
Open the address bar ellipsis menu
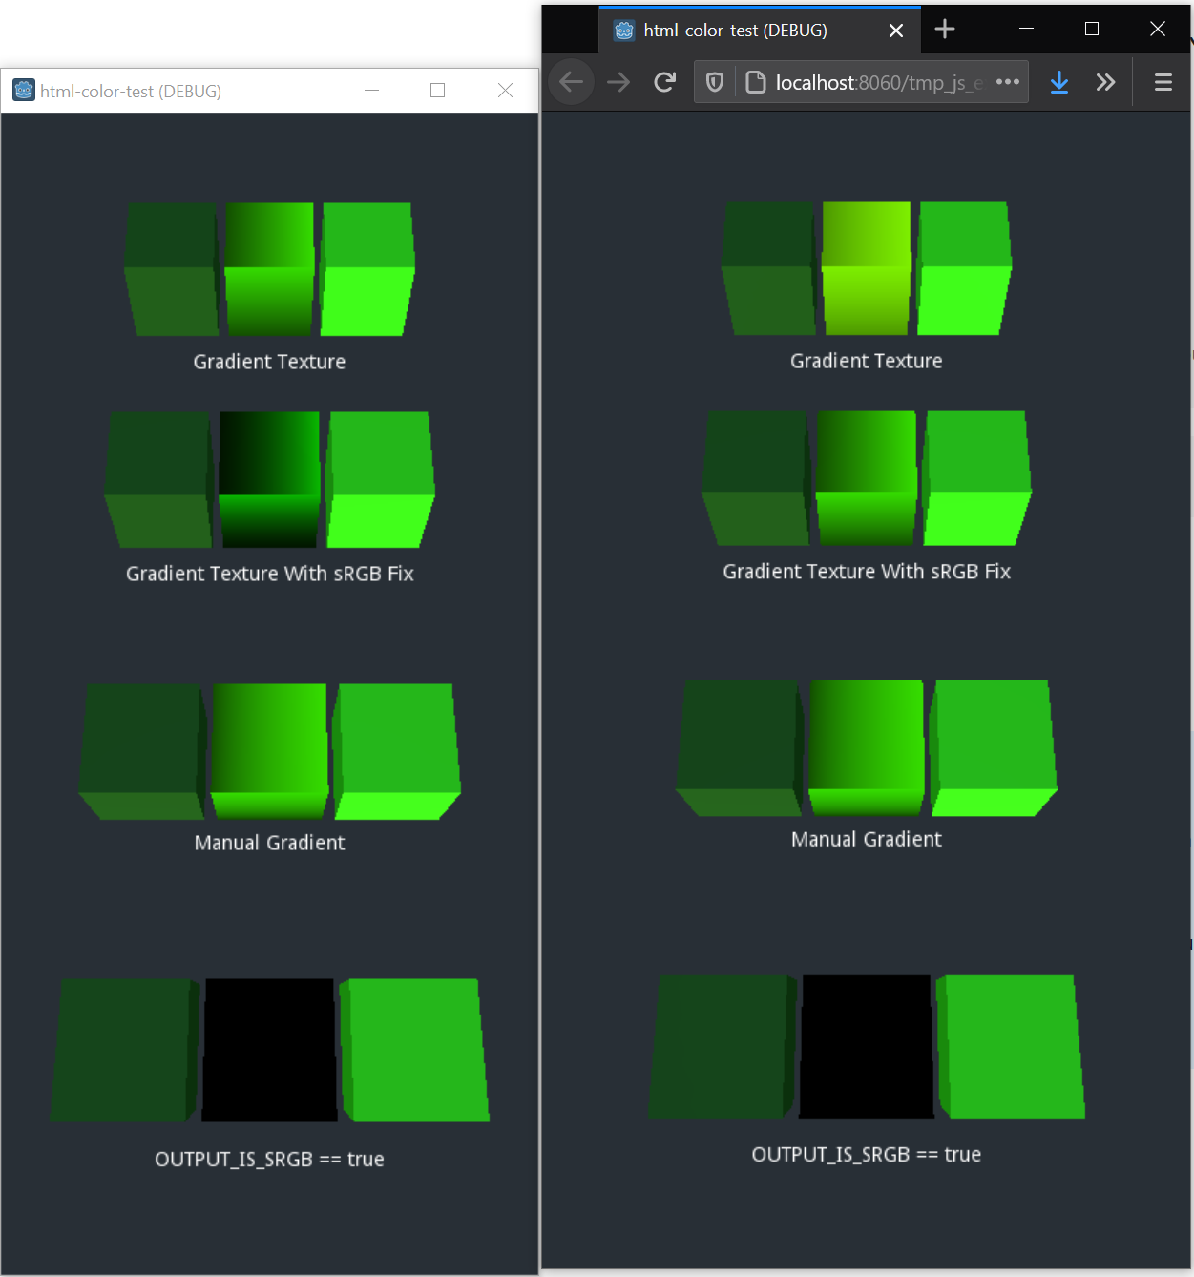tap(1008, 82)
